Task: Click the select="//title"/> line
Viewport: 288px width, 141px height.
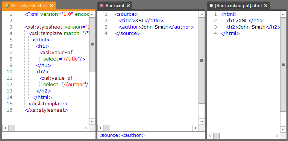Action: point(64,59)
